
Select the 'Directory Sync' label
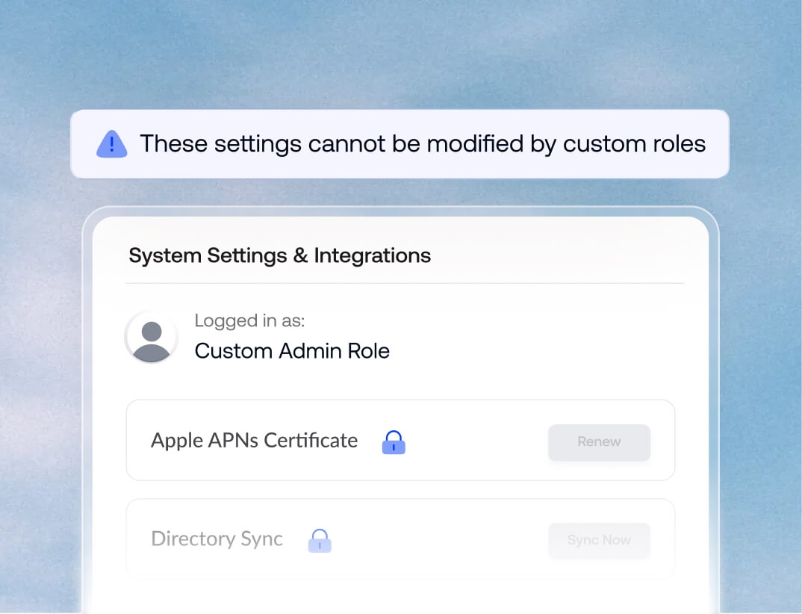pyautogui.click(x=217, y=539)
